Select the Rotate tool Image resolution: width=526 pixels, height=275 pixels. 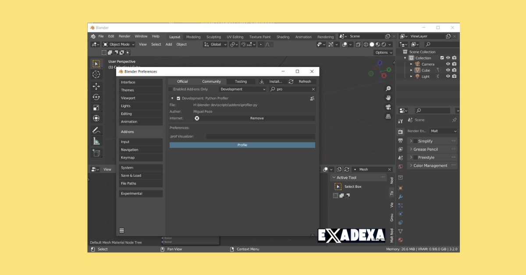pyautogui.click(x=96, y=97)
